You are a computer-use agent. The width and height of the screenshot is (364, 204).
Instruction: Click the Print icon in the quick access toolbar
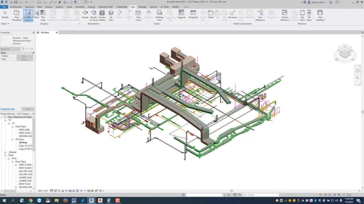(x=39, y=2)
